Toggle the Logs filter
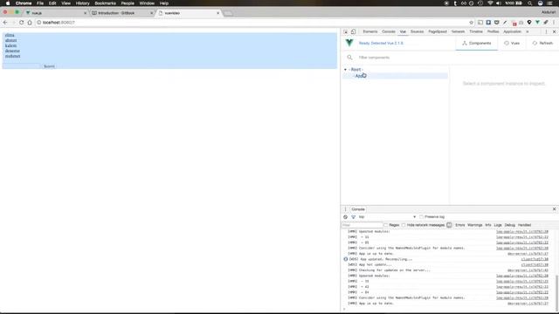 point(498,225)
